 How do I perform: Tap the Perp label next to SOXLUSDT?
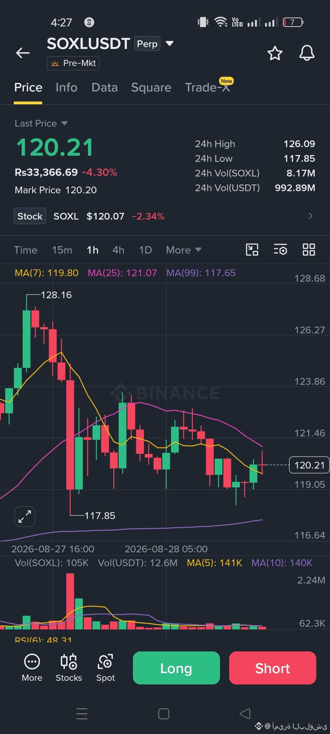(147, 44)
